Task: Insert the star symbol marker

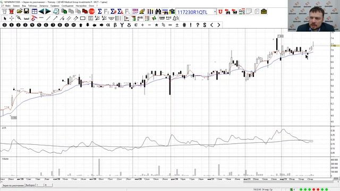Action: click(x=156, y=25)
